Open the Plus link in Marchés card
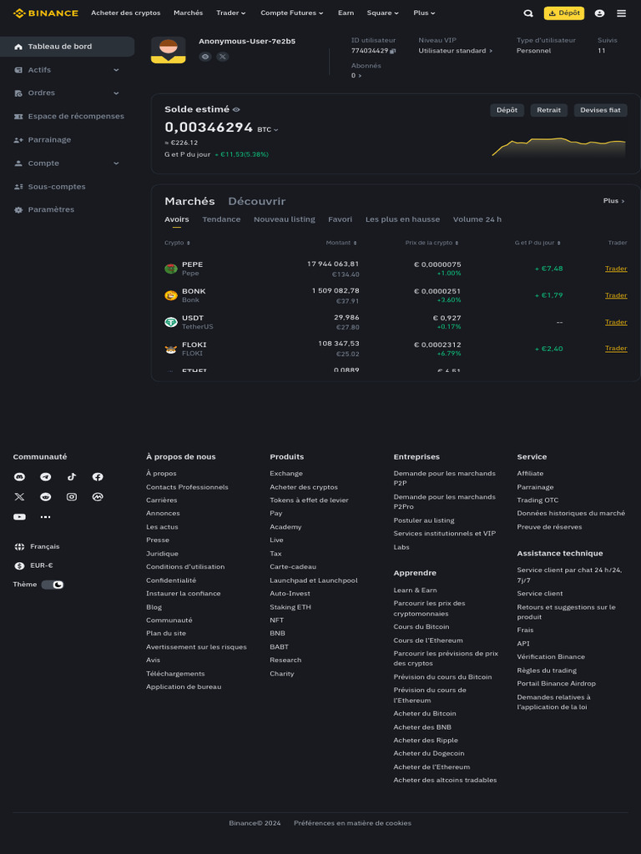The image size is (641, 854). point(613,201)
